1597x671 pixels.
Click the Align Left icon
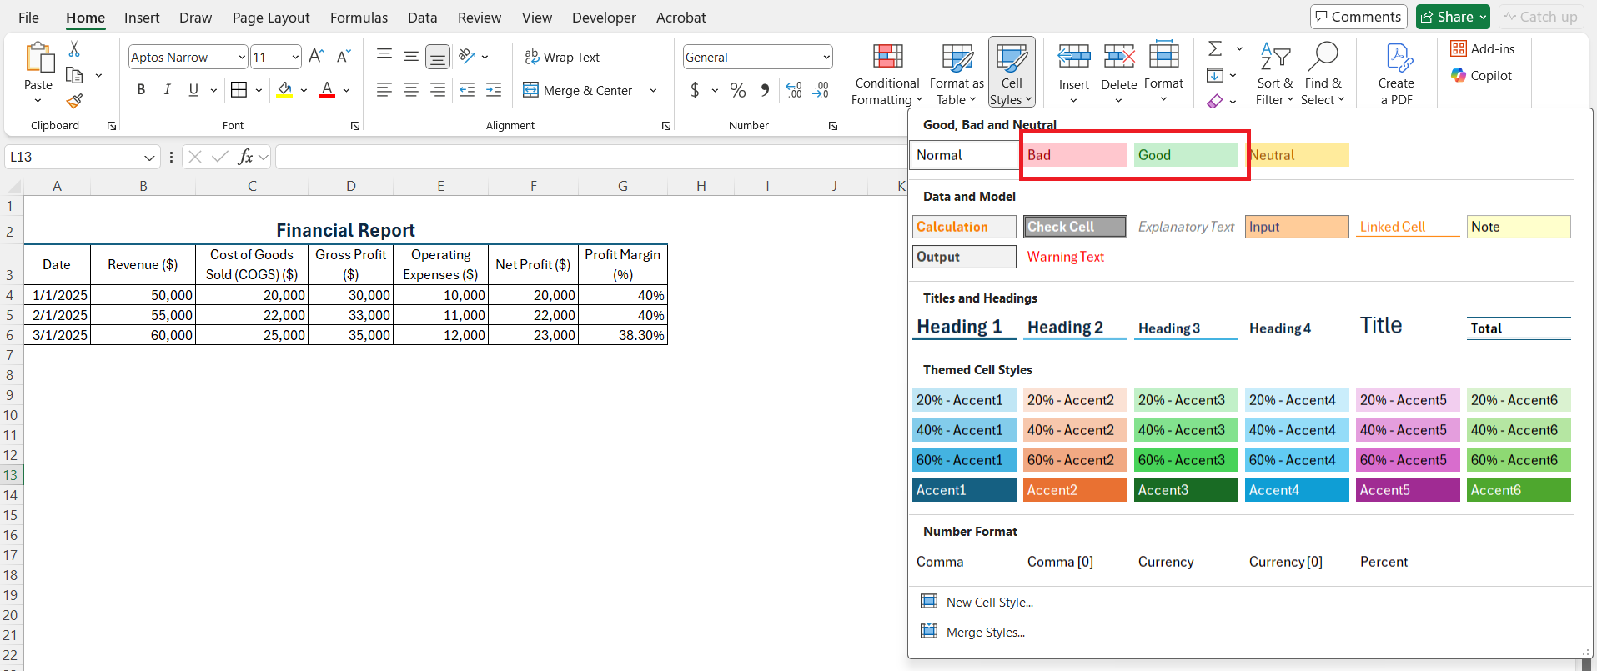pos(384,90)
